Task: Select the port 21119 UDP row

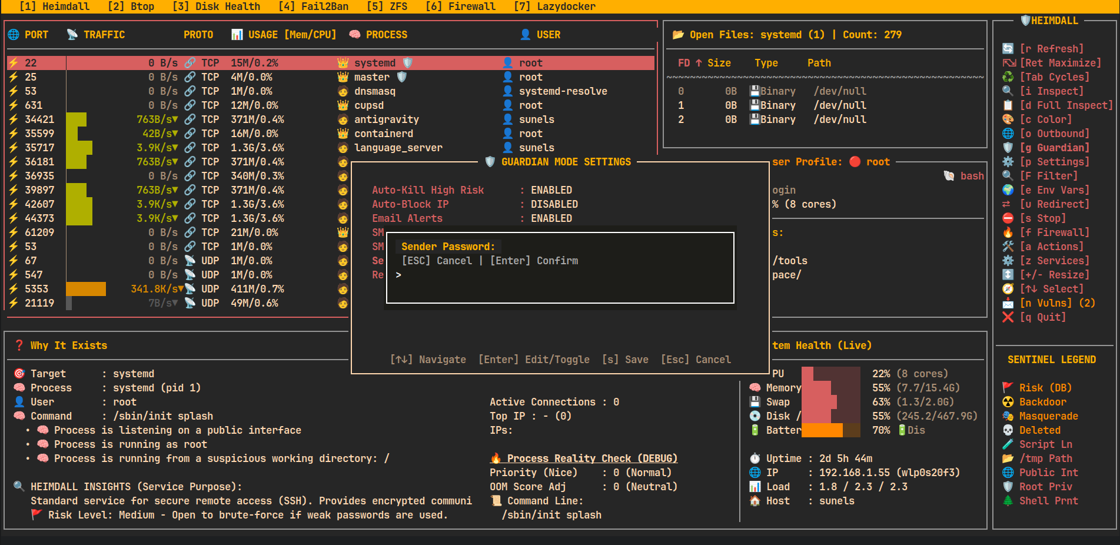Action: click(x=178, y=303)
